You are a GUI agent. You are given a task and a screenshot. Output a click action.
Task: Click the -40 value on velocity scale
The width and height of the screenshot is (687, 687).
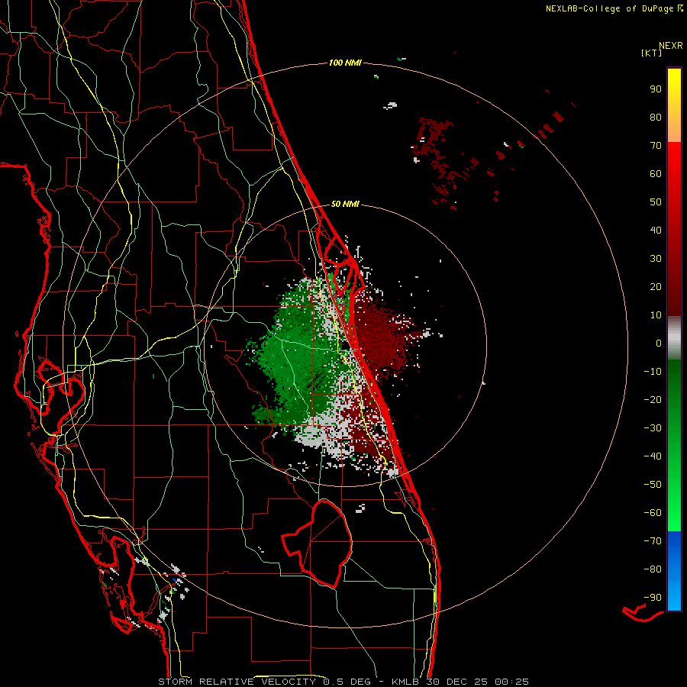click(x=653, y=456)
